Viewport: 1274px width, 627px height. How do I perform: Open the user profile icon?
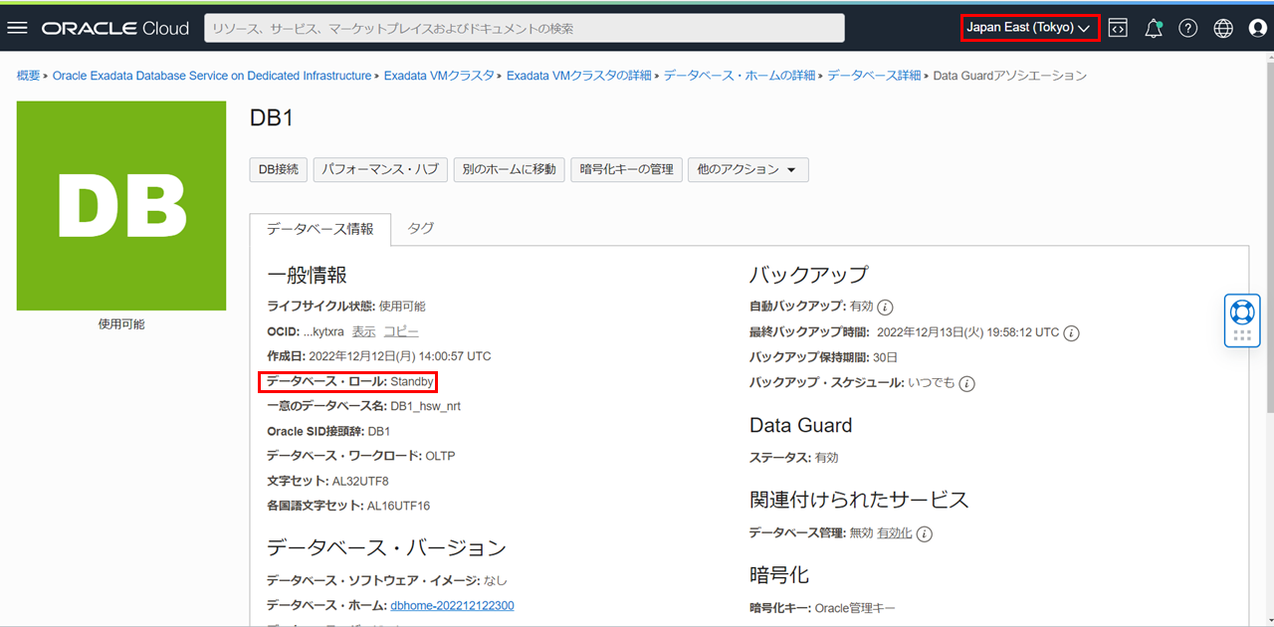tap(1258, 28)
